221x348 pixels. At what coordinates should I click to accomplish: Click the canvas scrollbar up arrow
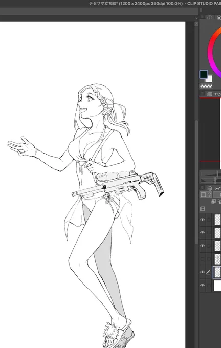click(x=196, y=24)
